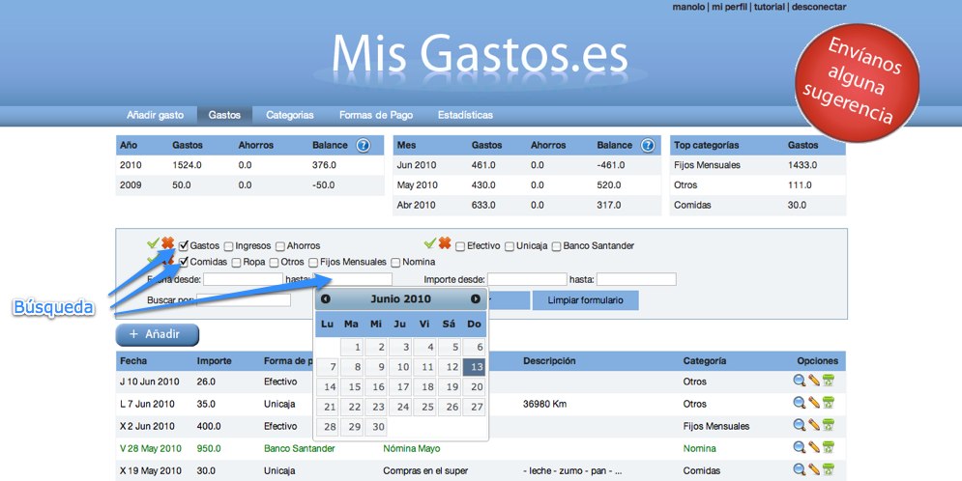The width and height of the screenshot is (962, 481).
Task: Select day 22 in the Junio 2010 calendar
Action: [x=354, y=407]
